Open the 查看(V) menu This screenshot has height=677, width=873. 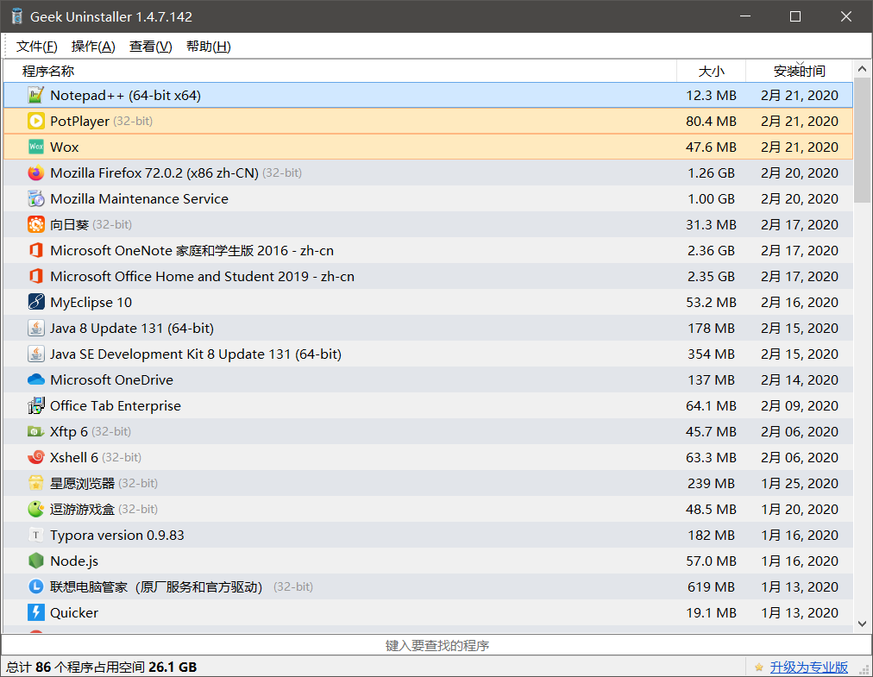(x=151, y=47)
